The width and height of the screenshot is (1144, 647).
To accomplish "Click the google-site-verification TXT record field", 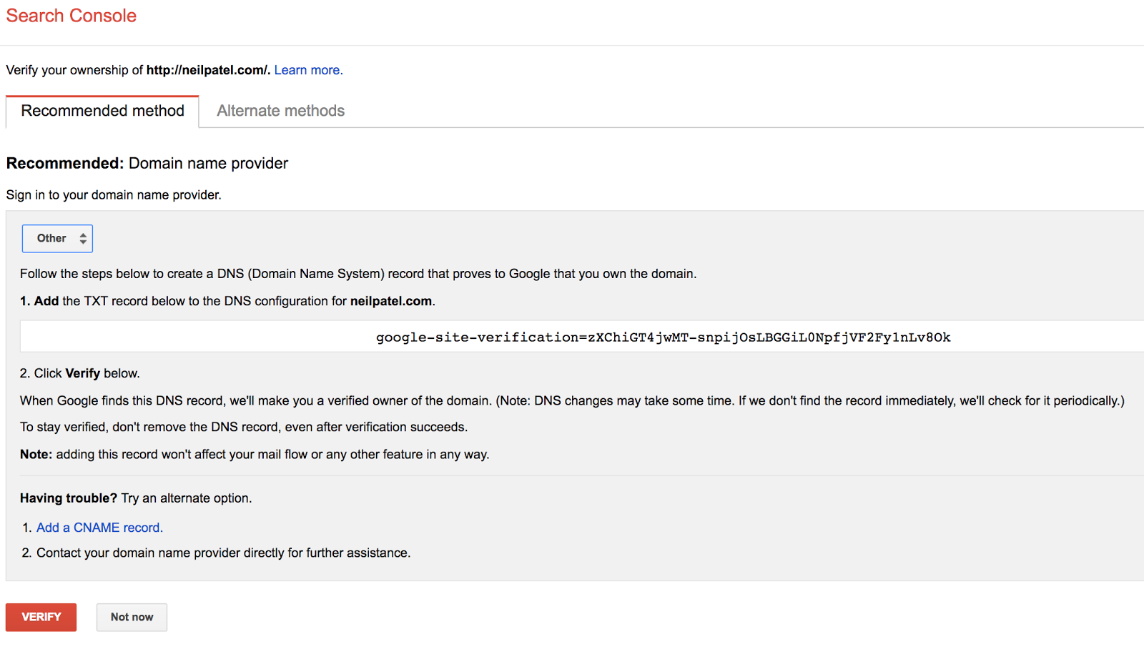I will click(x=582, y=337).
